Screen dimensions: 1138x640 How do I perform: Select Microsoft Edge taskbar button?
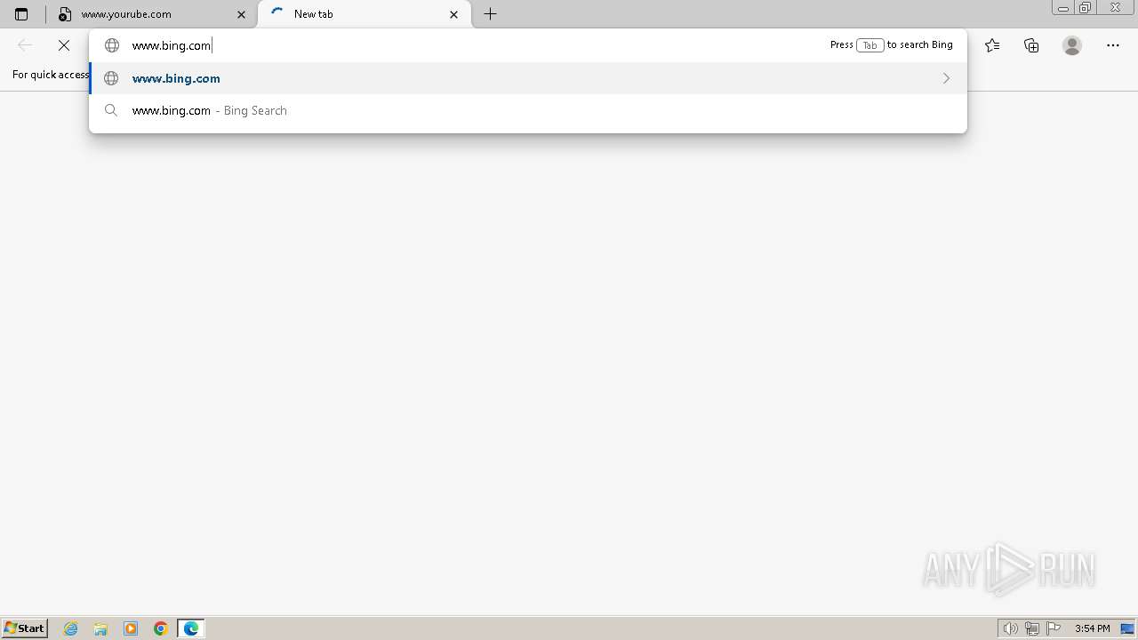191,628
